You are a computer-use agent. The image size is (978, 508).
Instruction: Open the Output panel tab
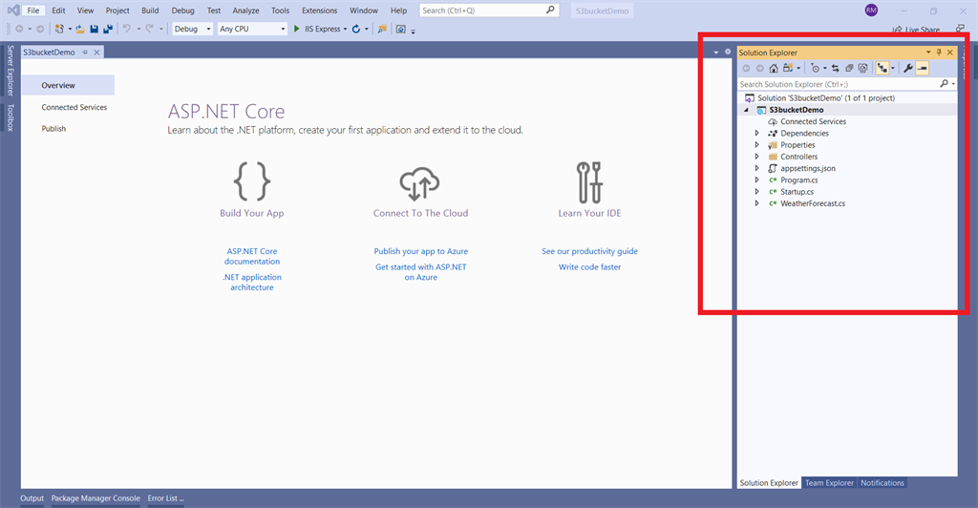(x=32, y=498)
